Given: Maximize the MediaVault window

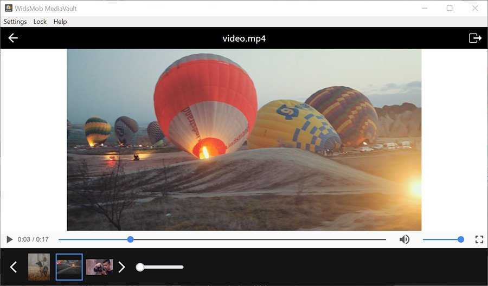Looking at the screenshot, I should (x=450, y=8).
